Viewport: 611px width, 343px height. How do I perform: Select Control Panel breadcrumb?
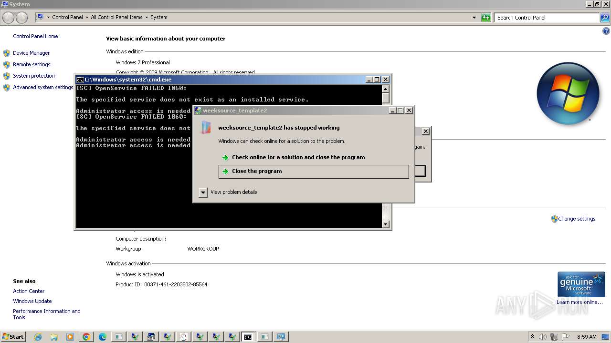point(67,17)
